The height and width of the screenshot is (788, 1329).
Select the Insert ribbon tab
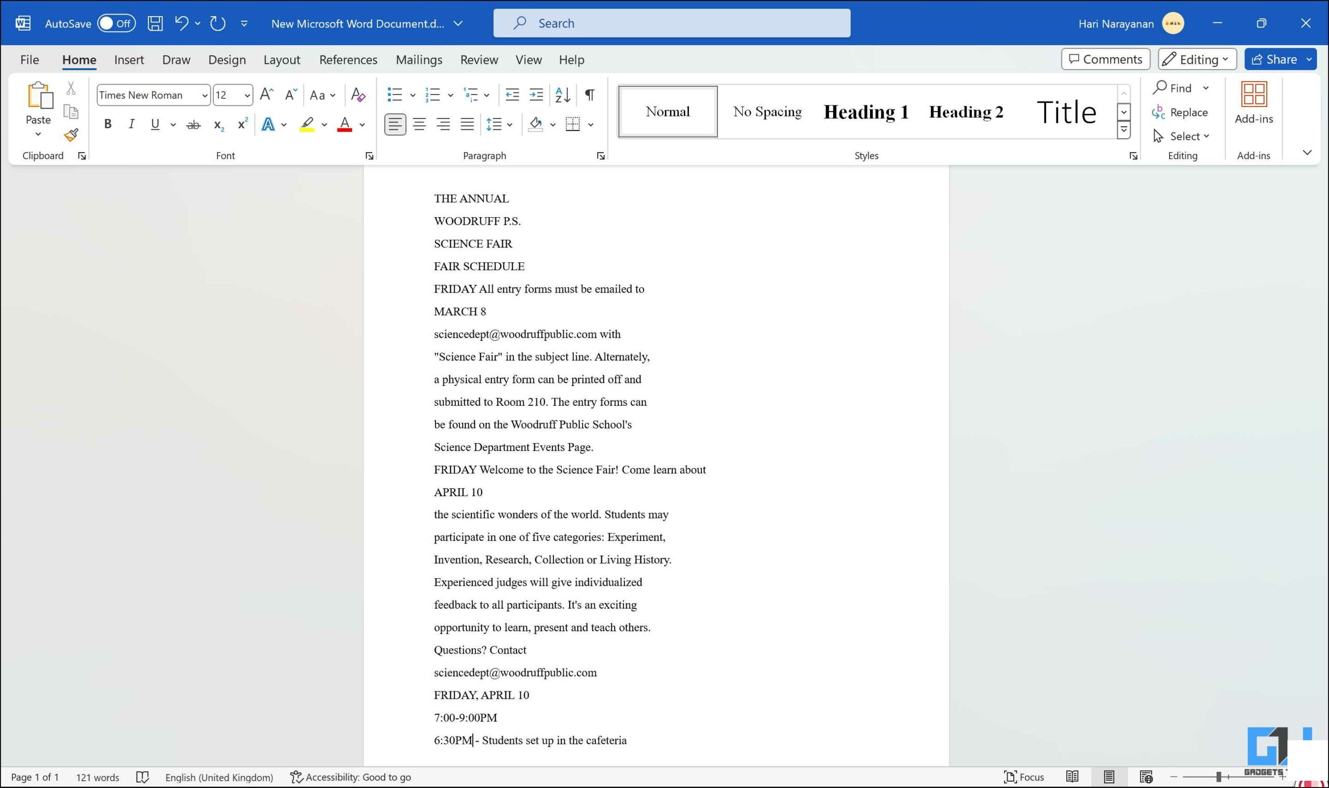(129, 59)
